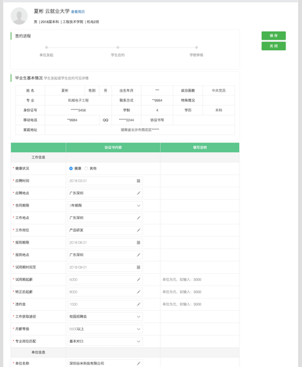Open the 查看简历 link
This screenshot has width=302, height=367.
point(78,12)
